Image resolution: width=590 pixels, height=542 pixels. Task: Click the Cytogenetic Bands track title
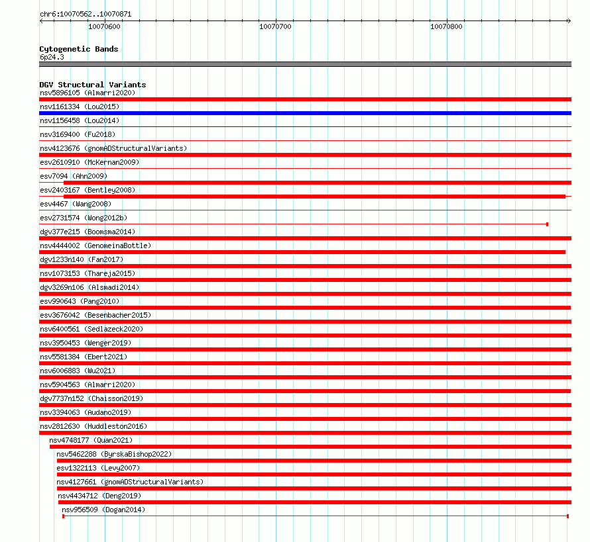pos(79,49)
